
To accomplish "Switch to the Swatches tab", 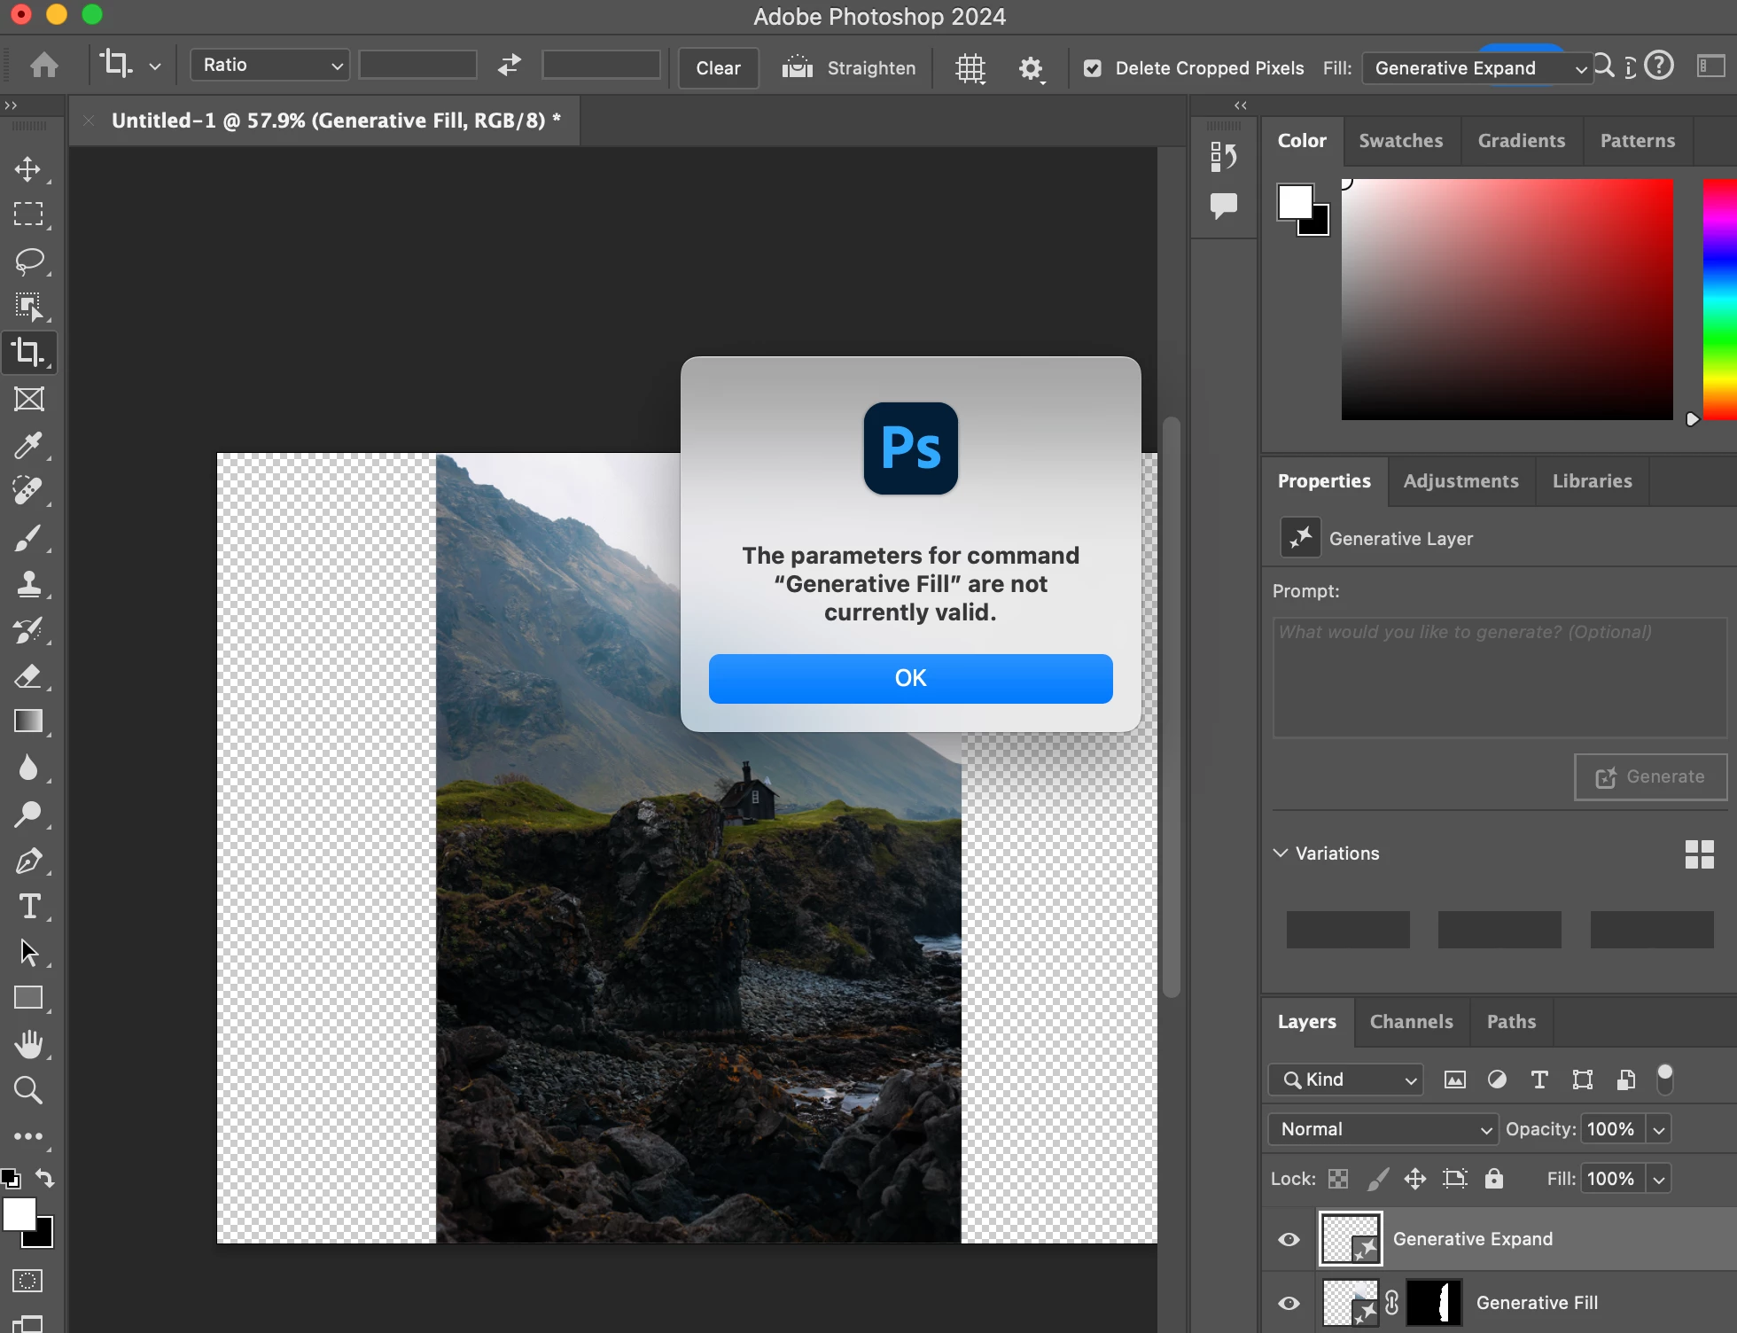I will click(x=1400, y=141).
